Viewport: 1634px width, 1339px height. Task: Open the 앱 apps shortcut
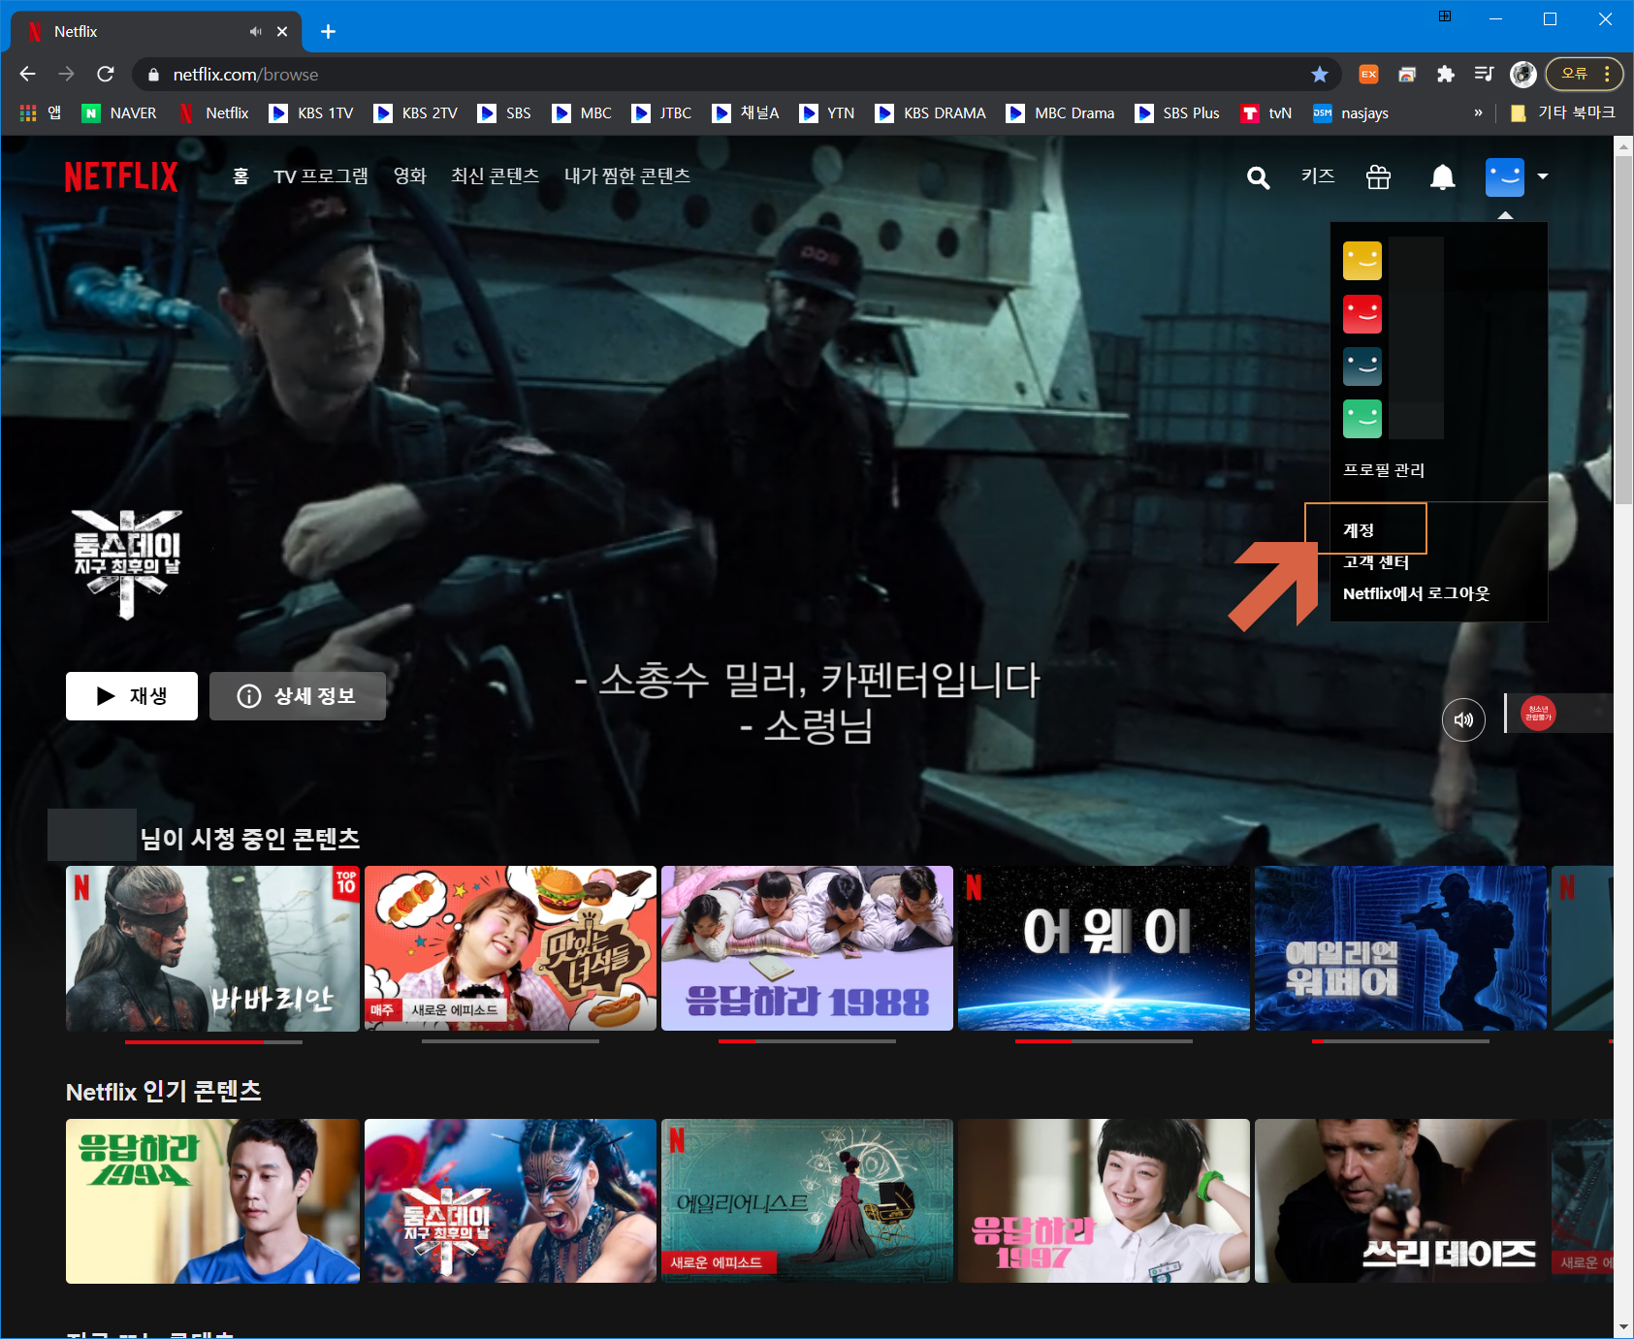tap(41, 113)
